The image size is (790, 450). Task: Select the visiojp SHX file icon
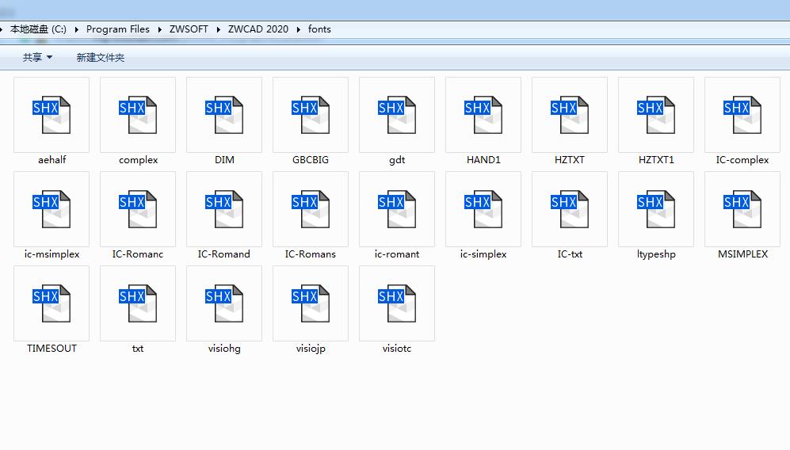click(311, 303)
